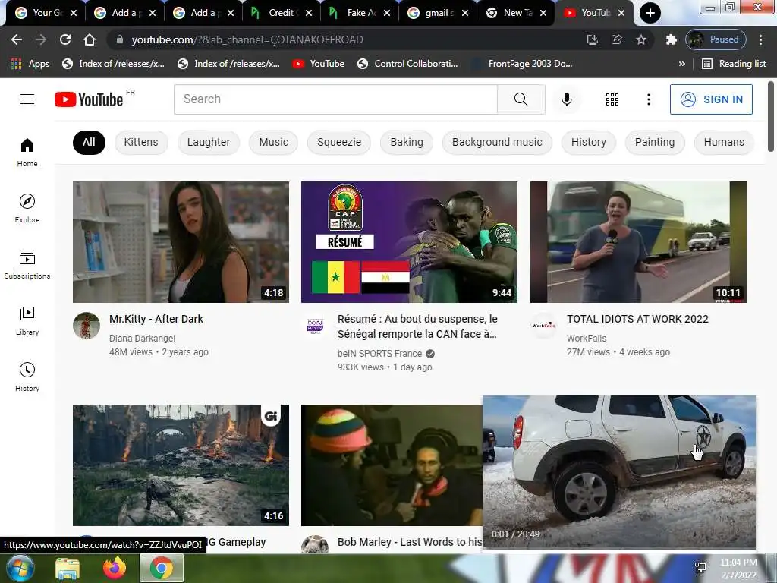Open the Chrome extensions puzzle icon
This screenshot has height=583, width=777.
click(x=671, y=39)
